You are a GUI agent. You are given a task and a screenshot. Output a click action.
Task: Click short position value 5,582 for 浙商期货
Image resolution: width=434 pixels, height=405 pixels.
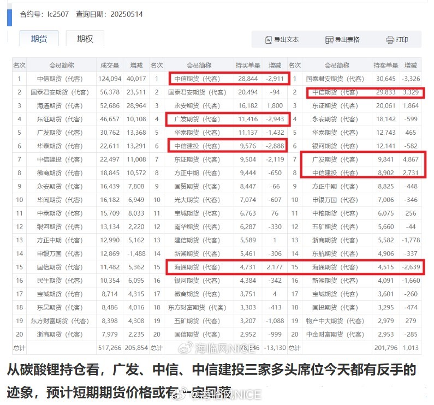tap(385, 240)
